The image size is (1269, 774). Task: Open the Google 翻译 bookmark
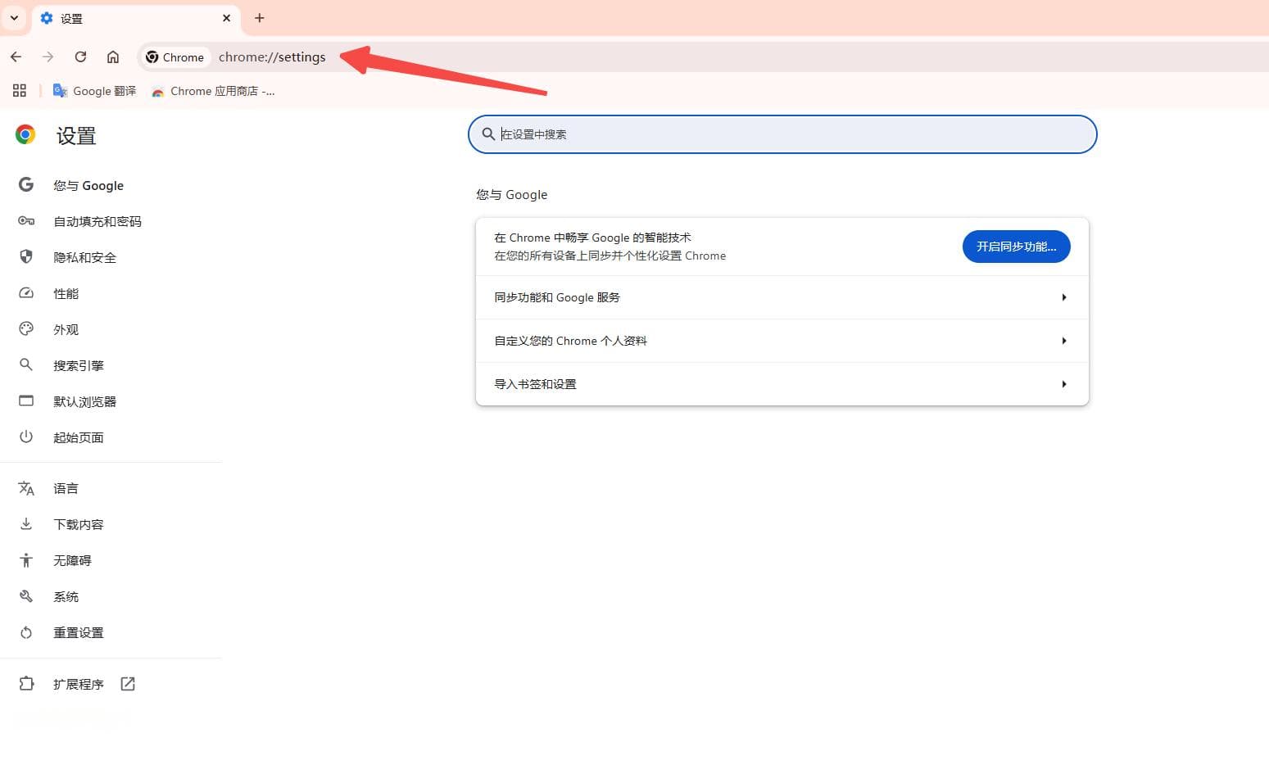click(94, 91)
